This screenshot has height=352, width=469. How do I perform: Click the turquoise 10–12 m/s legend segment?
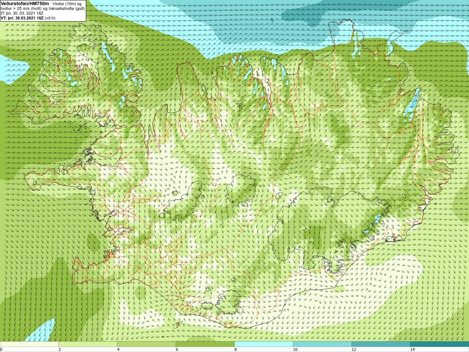click(x=322, y=344)
